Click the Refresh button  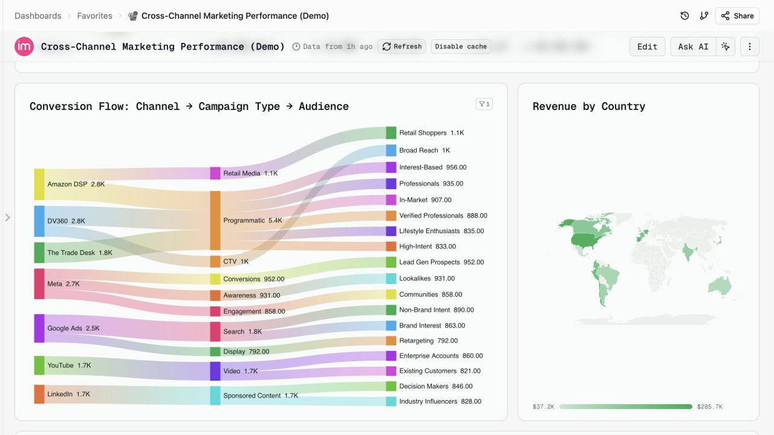[402, 47]
